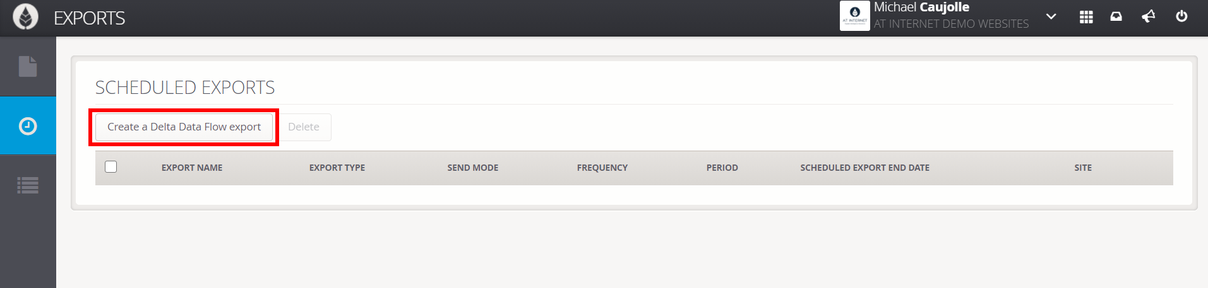Sort by Export Name column
The height and width of the screenshot is (288, 1208).
192,168
